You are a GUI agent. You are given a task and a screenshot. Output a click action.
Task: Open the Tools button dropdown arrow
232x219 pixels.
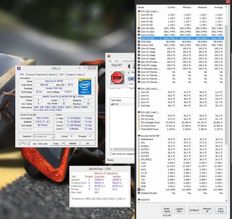pyautogui.click(x=63, y=143)
